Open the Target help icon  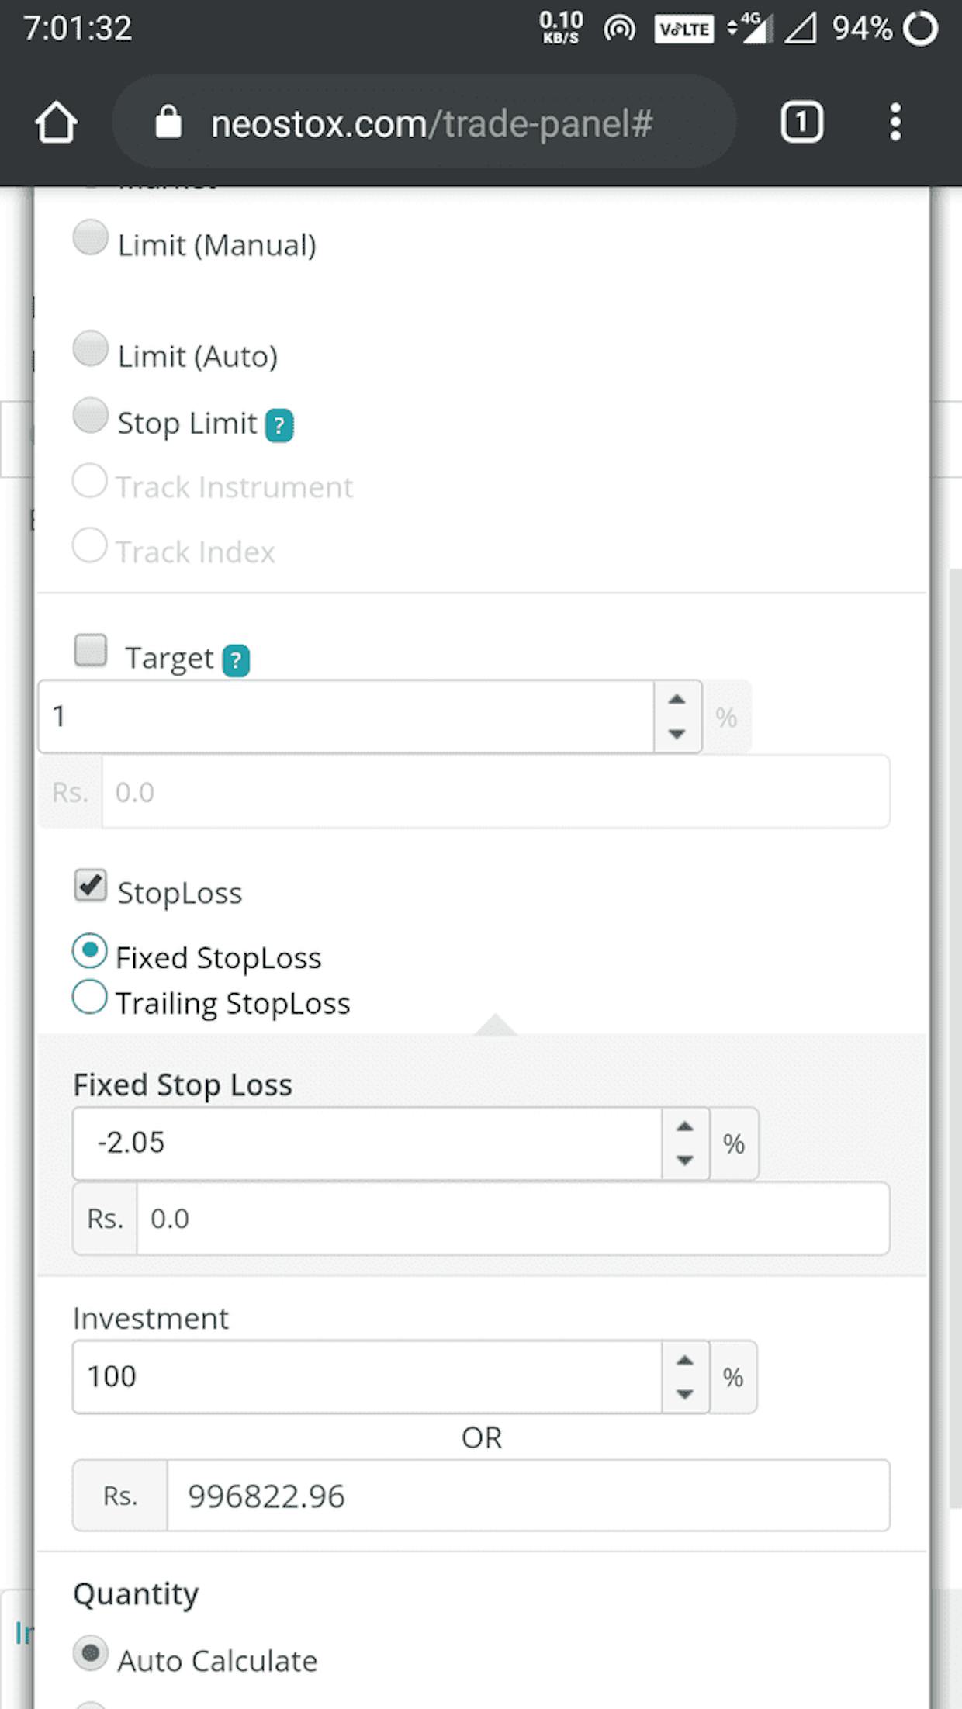(x=236, y=660)
